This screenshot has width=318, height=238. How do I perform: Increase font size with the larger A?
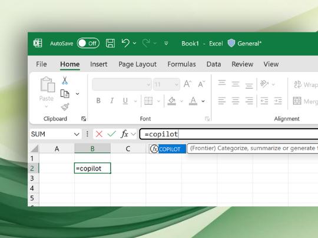[187, 84]
